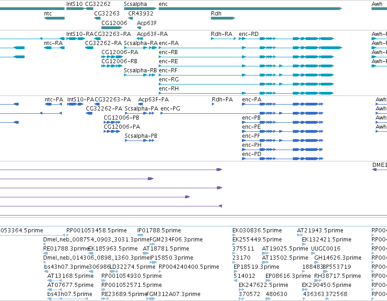
Task: Click the ntc gene arrow glyph
Action: click(54, 18)
